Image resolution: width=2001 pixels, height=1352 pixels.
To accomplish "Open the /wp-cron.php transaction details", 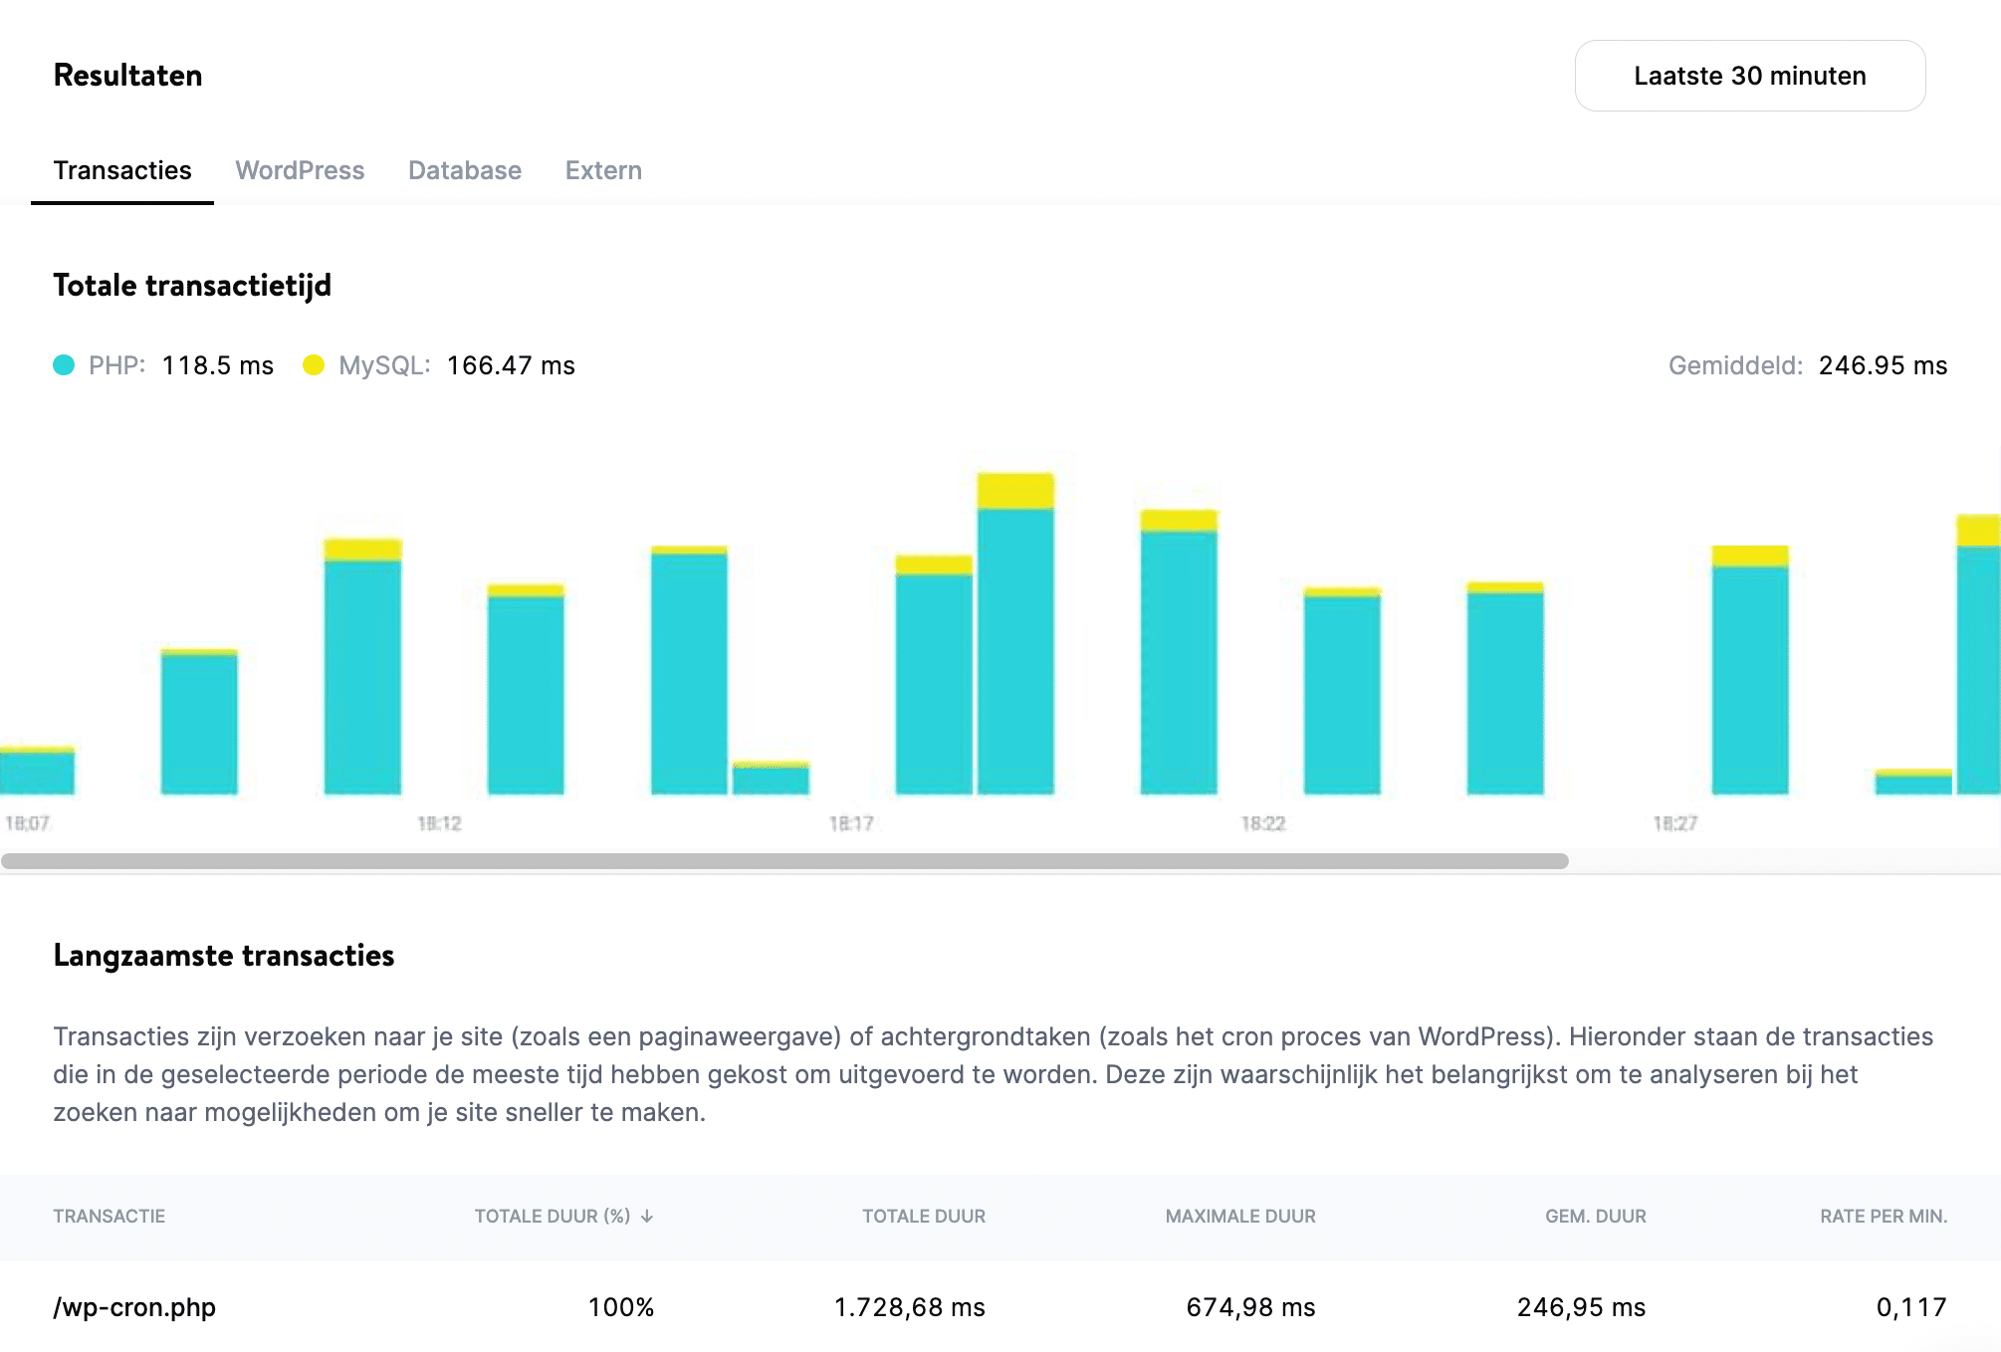I will 135,1307.
